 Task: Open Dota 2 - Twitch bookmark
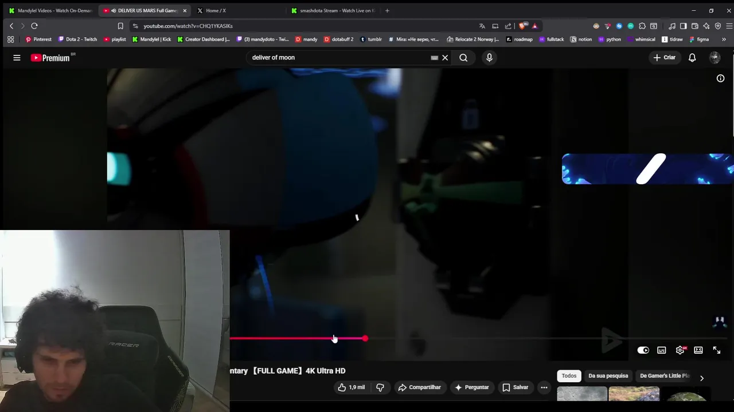point(77,39)
